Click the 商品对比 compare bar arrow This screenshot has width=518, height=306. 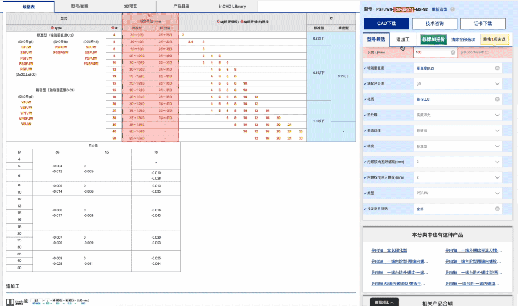393,302
